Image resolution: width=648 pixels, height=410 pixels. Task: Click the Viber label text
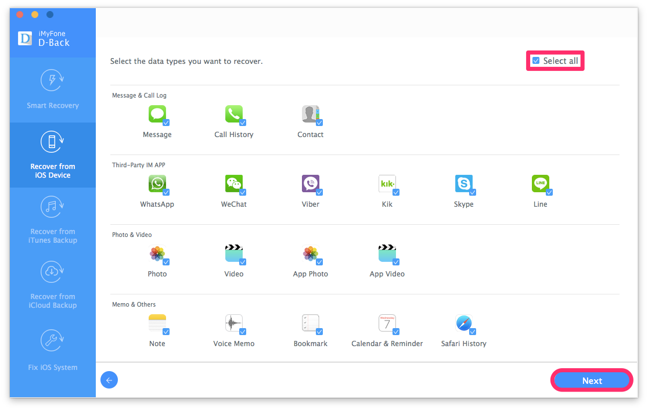pos(311,204)
